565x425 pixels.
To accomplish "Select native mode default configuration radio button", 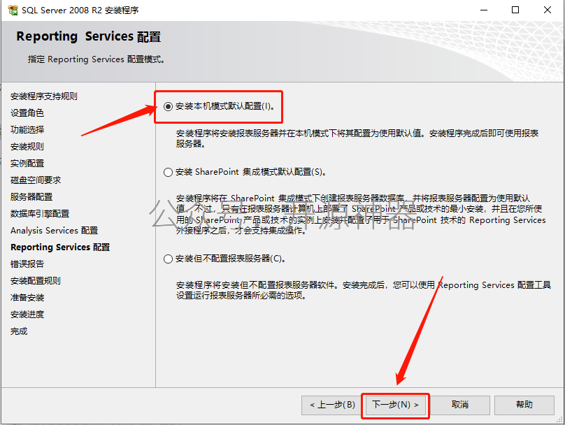I will pyautogui.click(x=168, y=106).
